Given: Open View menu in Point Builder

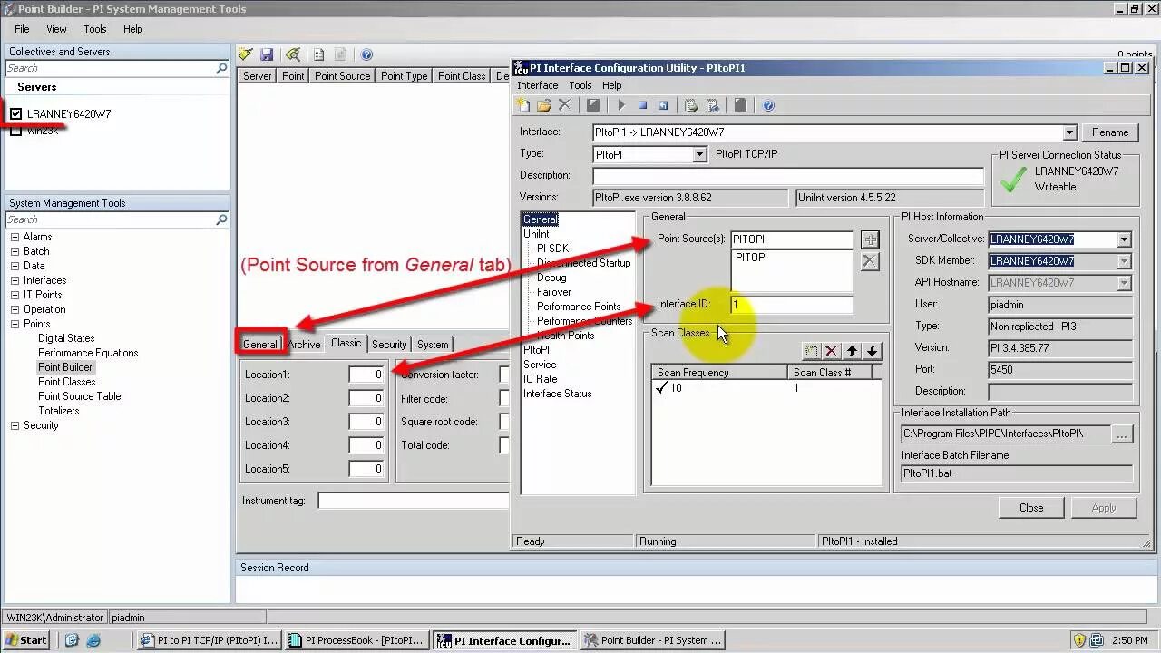Looking at the screenshot, I should click(56, 29).
